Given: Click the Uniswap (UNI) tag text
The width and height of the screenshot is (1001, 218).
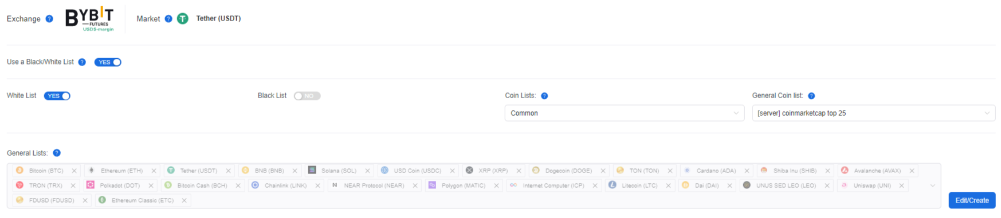Looking at the screenshot, I should [x=872, y=185].
